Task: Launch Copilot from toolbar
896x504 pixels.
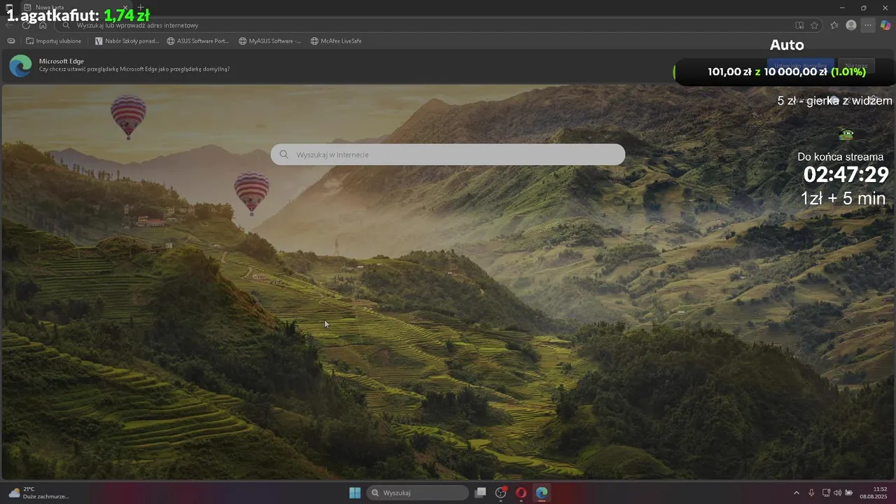Action: pyautogui.click(x=885, y=25)
